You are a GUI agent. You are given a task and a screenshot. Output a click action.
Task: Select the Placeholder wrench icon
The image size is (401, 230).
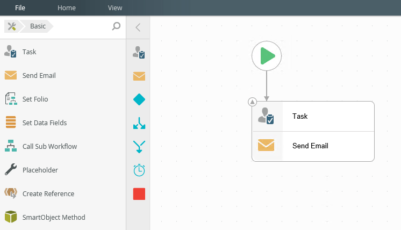click(x=11, y=169)
